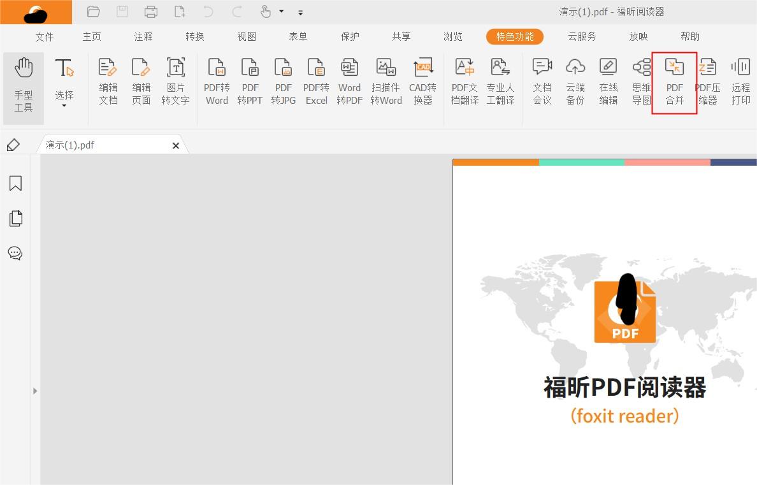Switch to the 注释 tab
The width and height of the screenshot is (757, 485).
click(143, 37)
